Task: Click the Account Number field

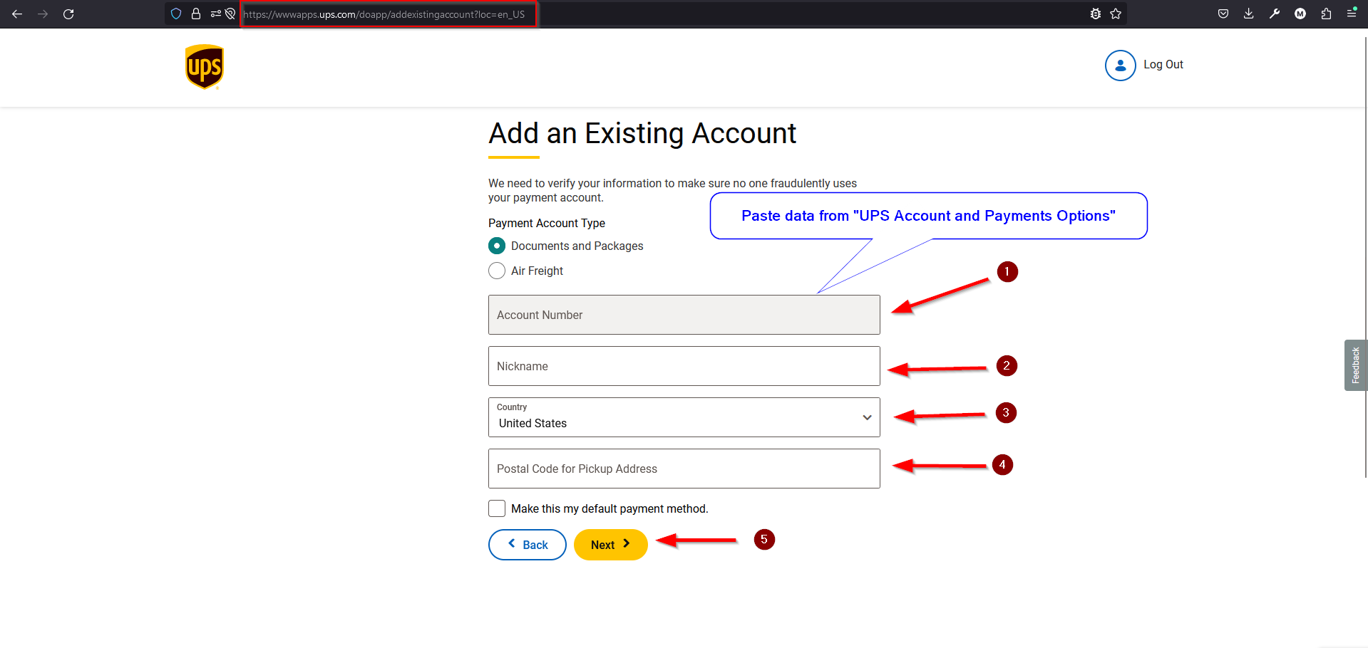Action: click(x=684, y=315)
